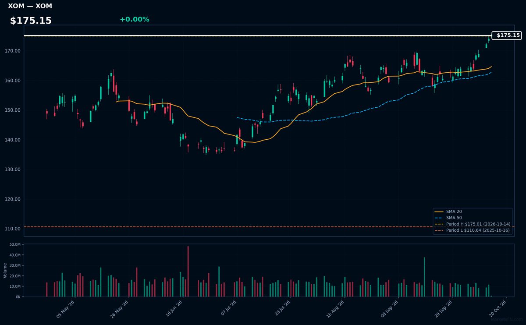The image size is (526, 325).
Task: Click the Volume axis title
Action: tap(5, 270)
